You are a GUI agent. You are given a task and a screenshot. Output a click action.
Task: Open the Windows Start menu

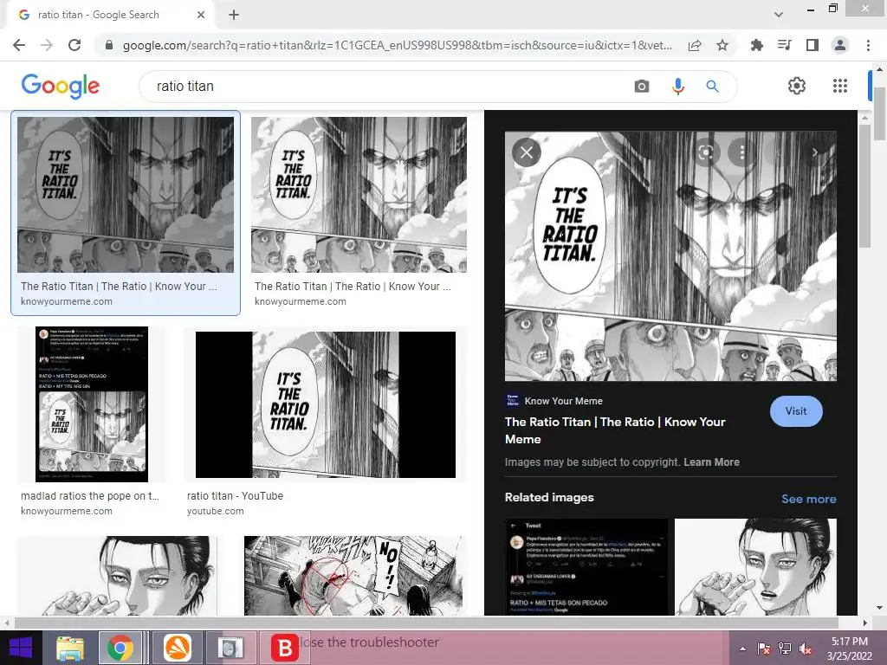[x=21, y=648]
